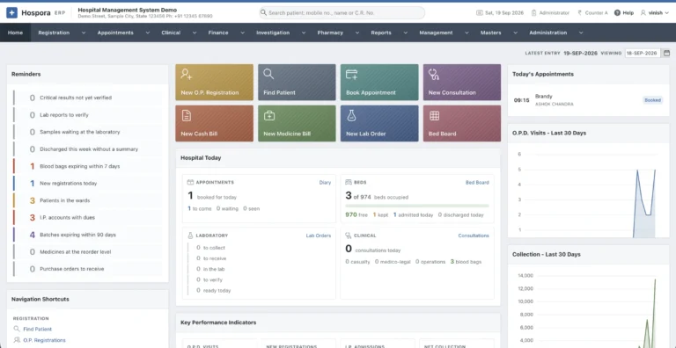Open reminder Batches expiring within 90 days
The width and height of the screenshot is (676, 348).
[x=88, y=235]
